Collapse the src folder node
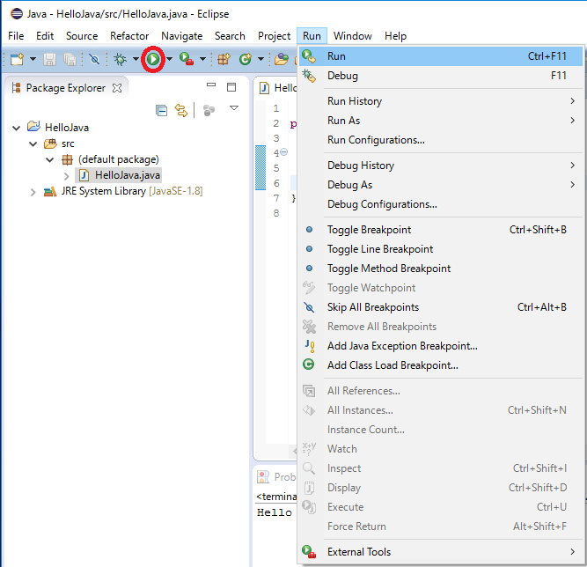This screenshot has width=587, height=567. [33, 144]
